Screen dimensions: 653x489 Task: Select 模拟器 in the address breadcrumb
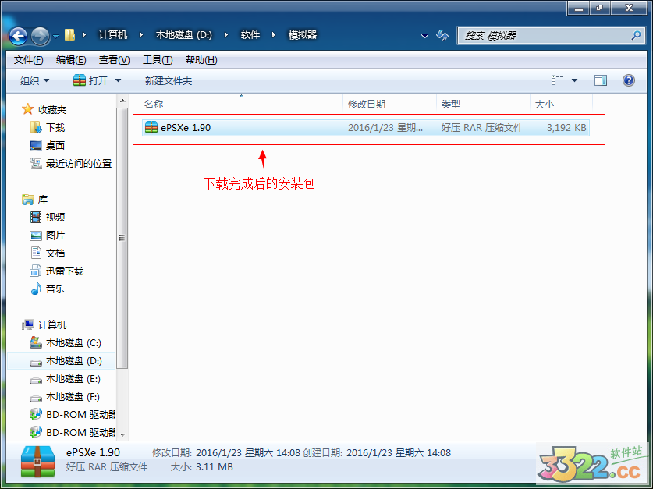click(x=303, y=35)
